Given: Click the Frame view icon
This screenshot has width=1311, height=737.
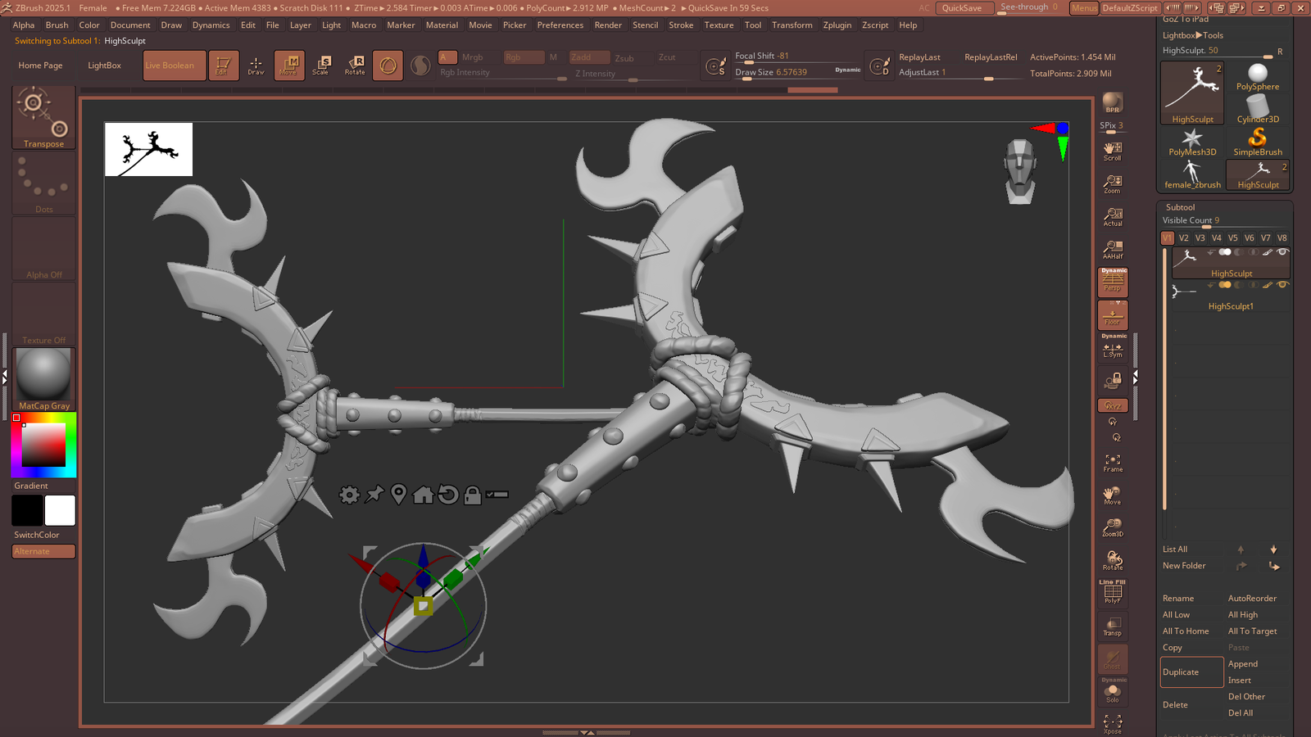Looking at the screenshot, I should tap(1113, 463).
